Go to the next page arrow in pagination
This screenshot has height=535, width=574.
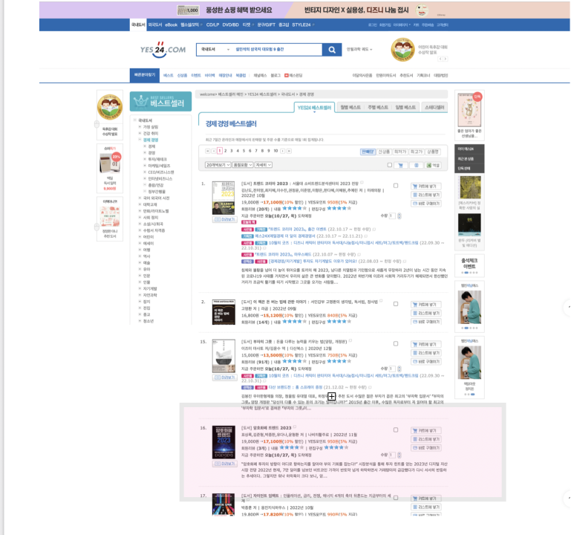(283, 151)
